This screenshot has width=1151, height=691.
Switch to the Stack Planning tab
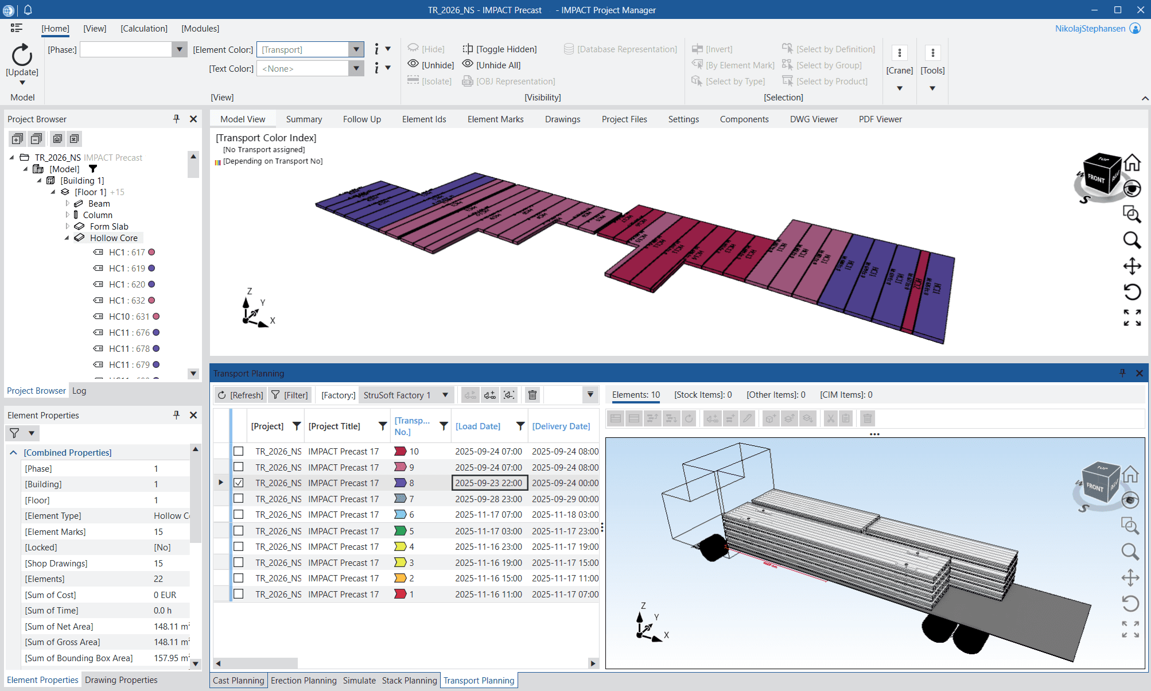click(x=409, y=680)
